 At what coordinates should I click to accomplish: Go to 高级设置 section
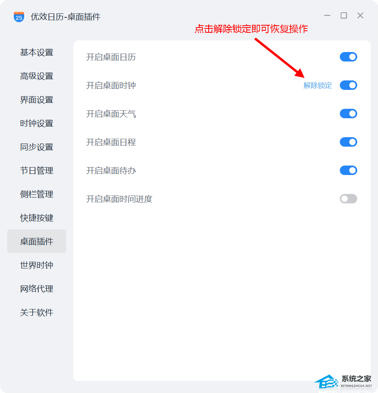point(37,76)
